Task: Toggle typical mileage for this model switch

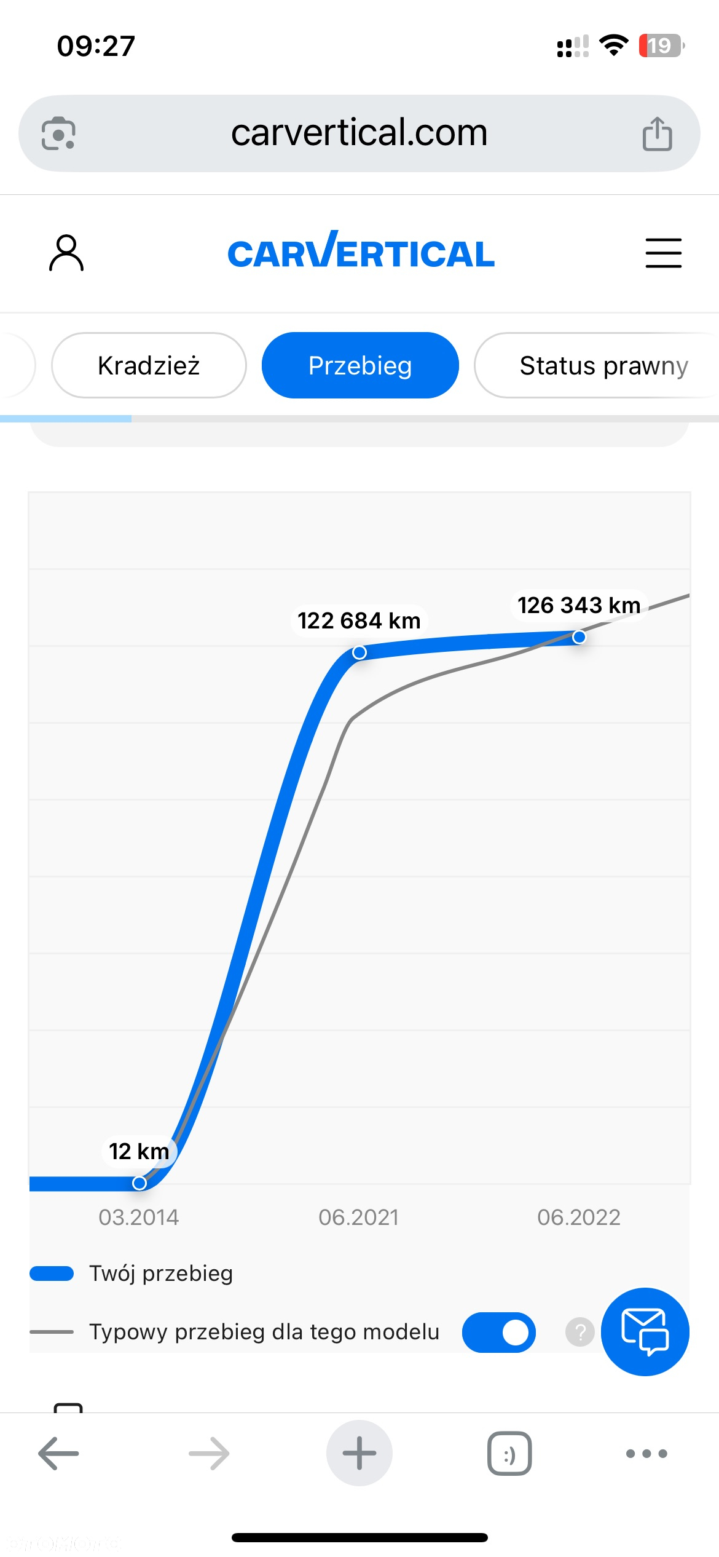Action: click(498, 1332)
